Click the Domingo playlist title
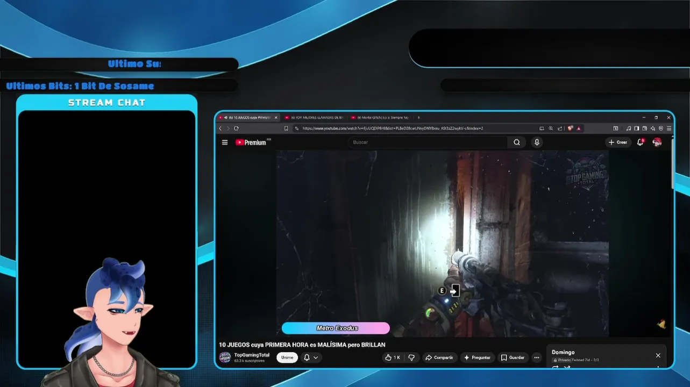690x387 pixels. (x=563, y=352)
